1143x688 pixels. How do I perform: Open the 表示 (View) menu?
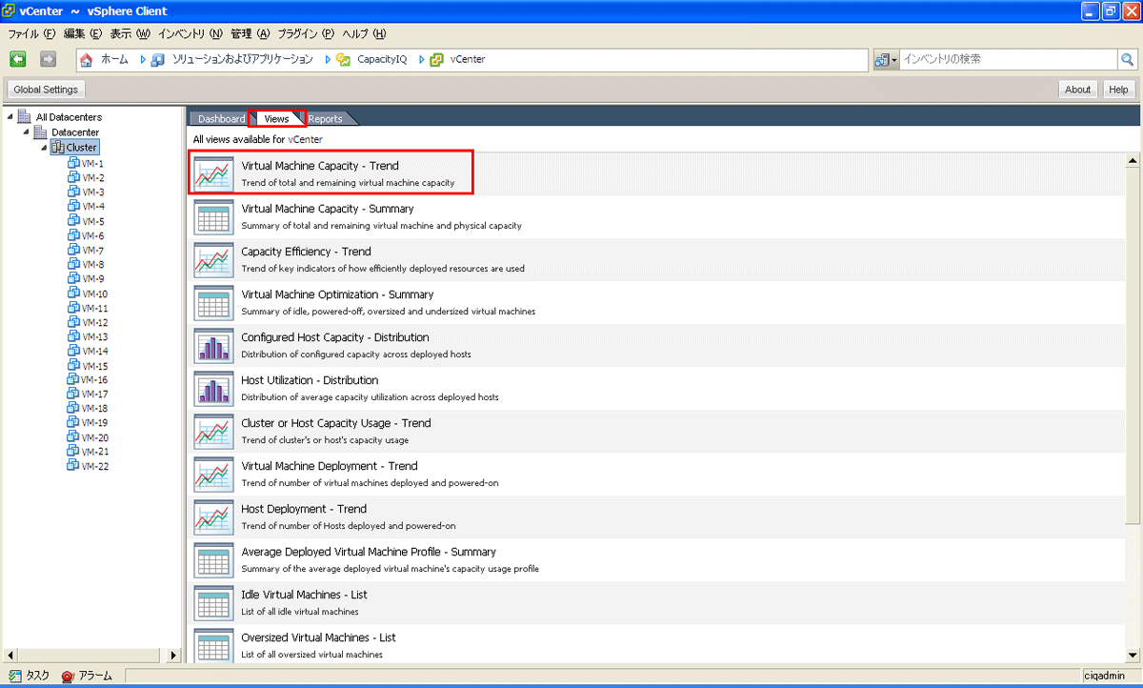(130, 33)
